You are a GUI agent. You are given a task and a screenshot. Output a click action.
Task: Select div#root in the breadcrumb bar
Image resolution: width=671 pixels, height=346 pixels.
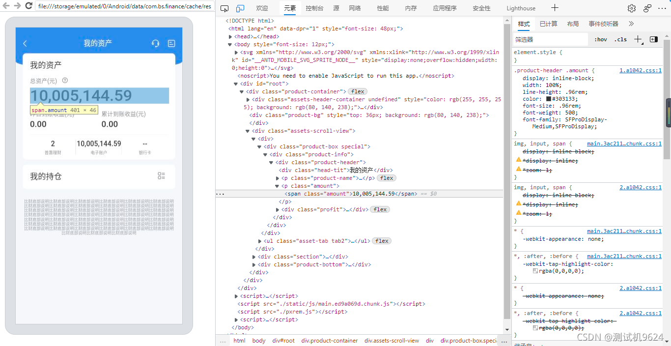[283, 341]
